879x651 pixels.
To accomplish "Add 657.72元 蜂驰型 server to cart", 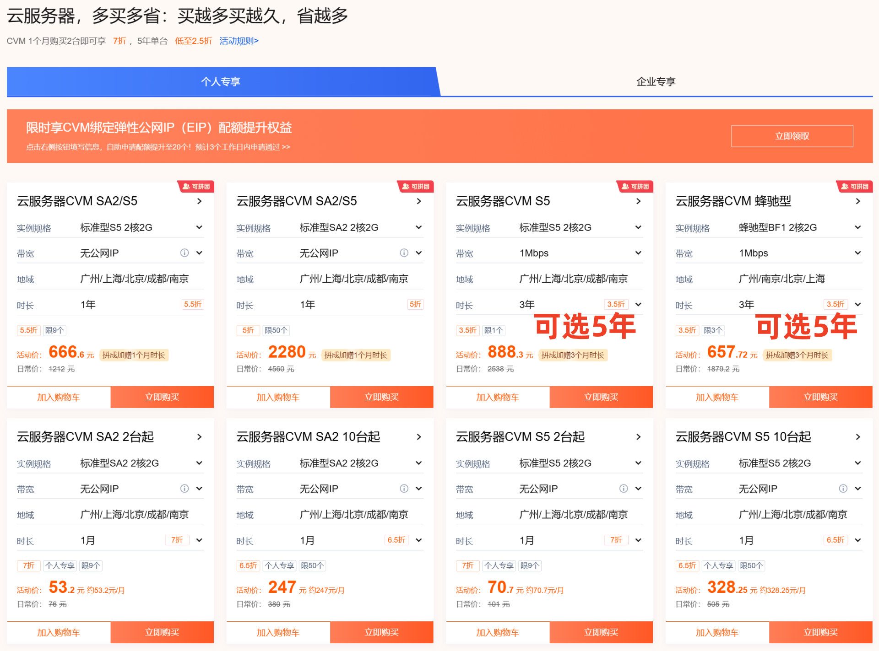I will pos(717,397).
